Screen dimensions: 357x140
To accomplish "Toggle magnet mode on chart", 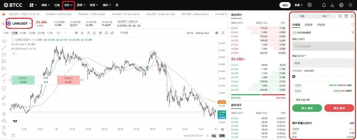I will coord(4,114).
